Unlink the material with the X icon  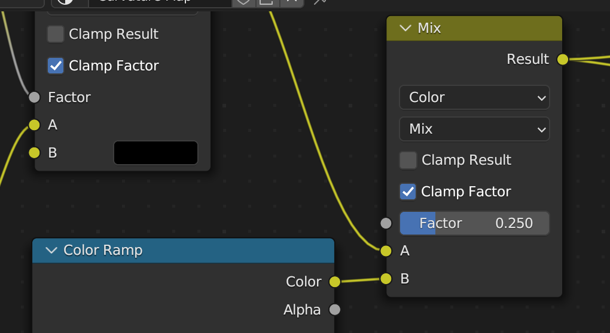click(x=292, y=1)
